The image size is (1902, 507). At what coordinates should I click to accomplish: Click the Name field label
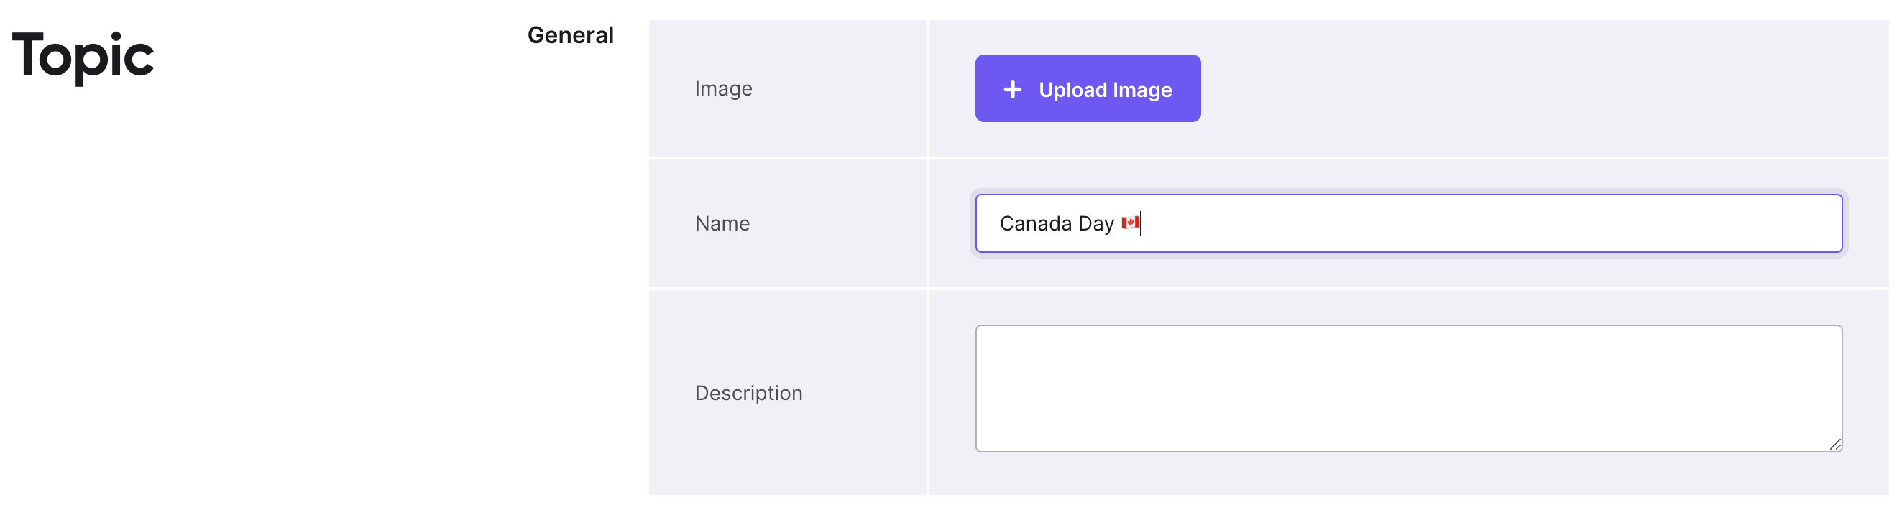(722, 223)
